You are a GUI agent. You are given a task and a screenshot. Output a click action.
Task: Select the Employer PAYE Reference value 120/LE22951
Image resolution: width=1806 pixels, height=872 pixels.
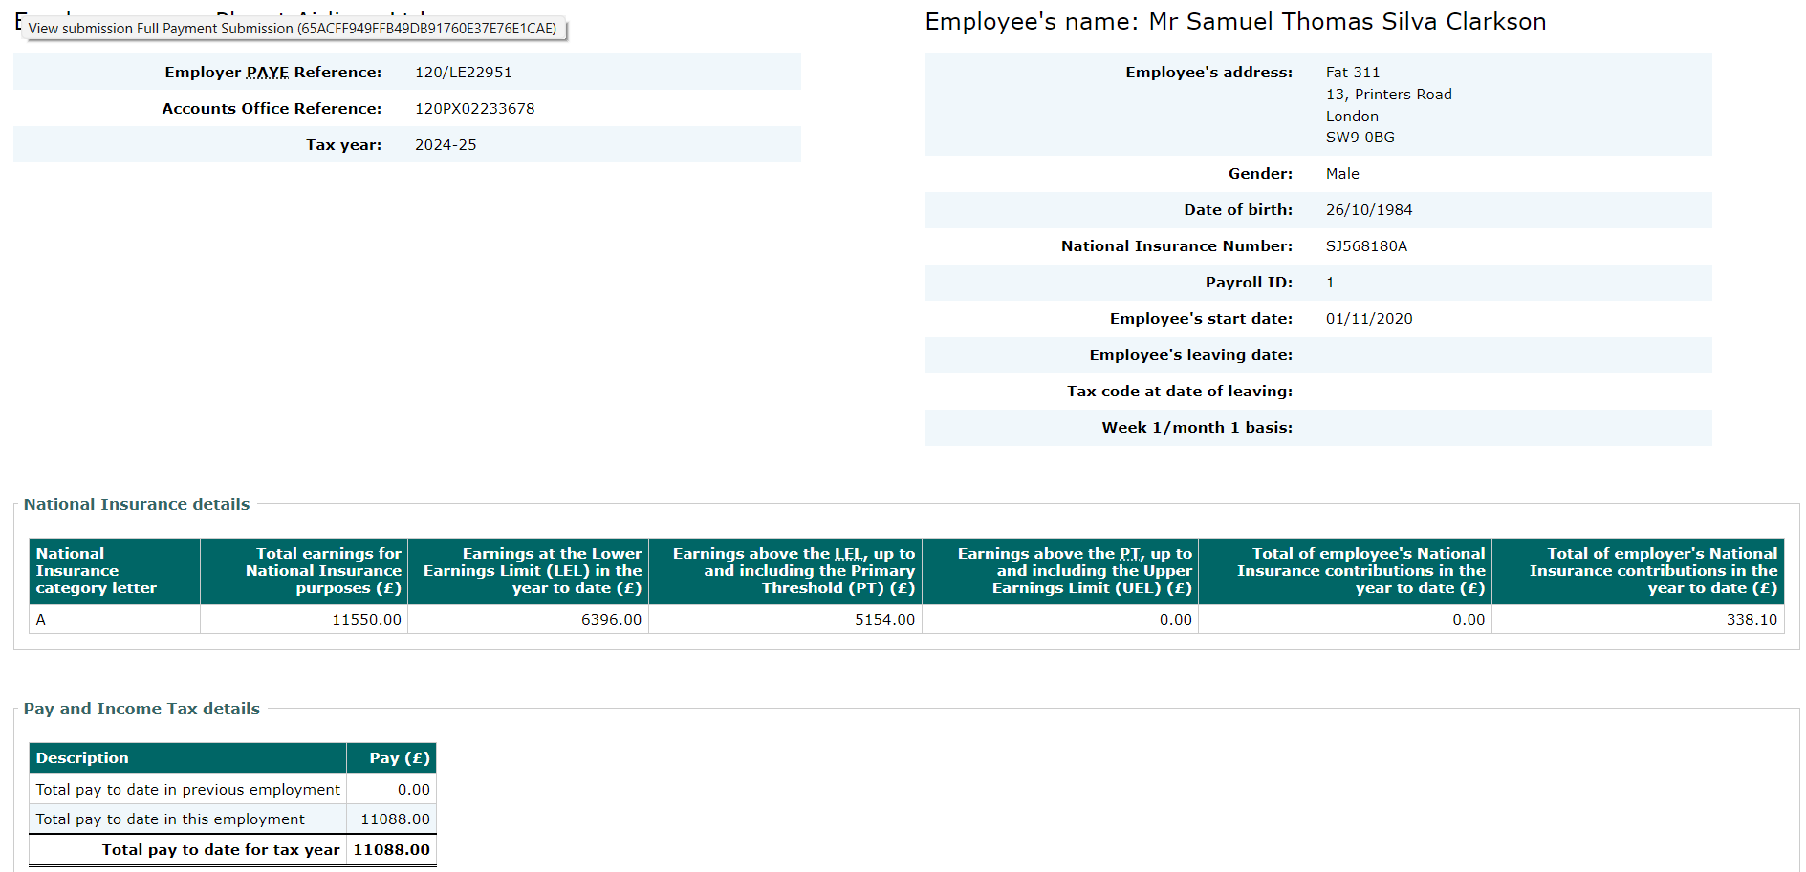click(463, 73)
